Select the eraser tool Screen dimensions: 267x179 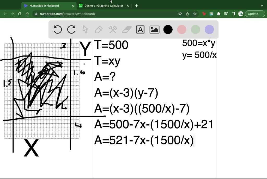coord(127,29)
